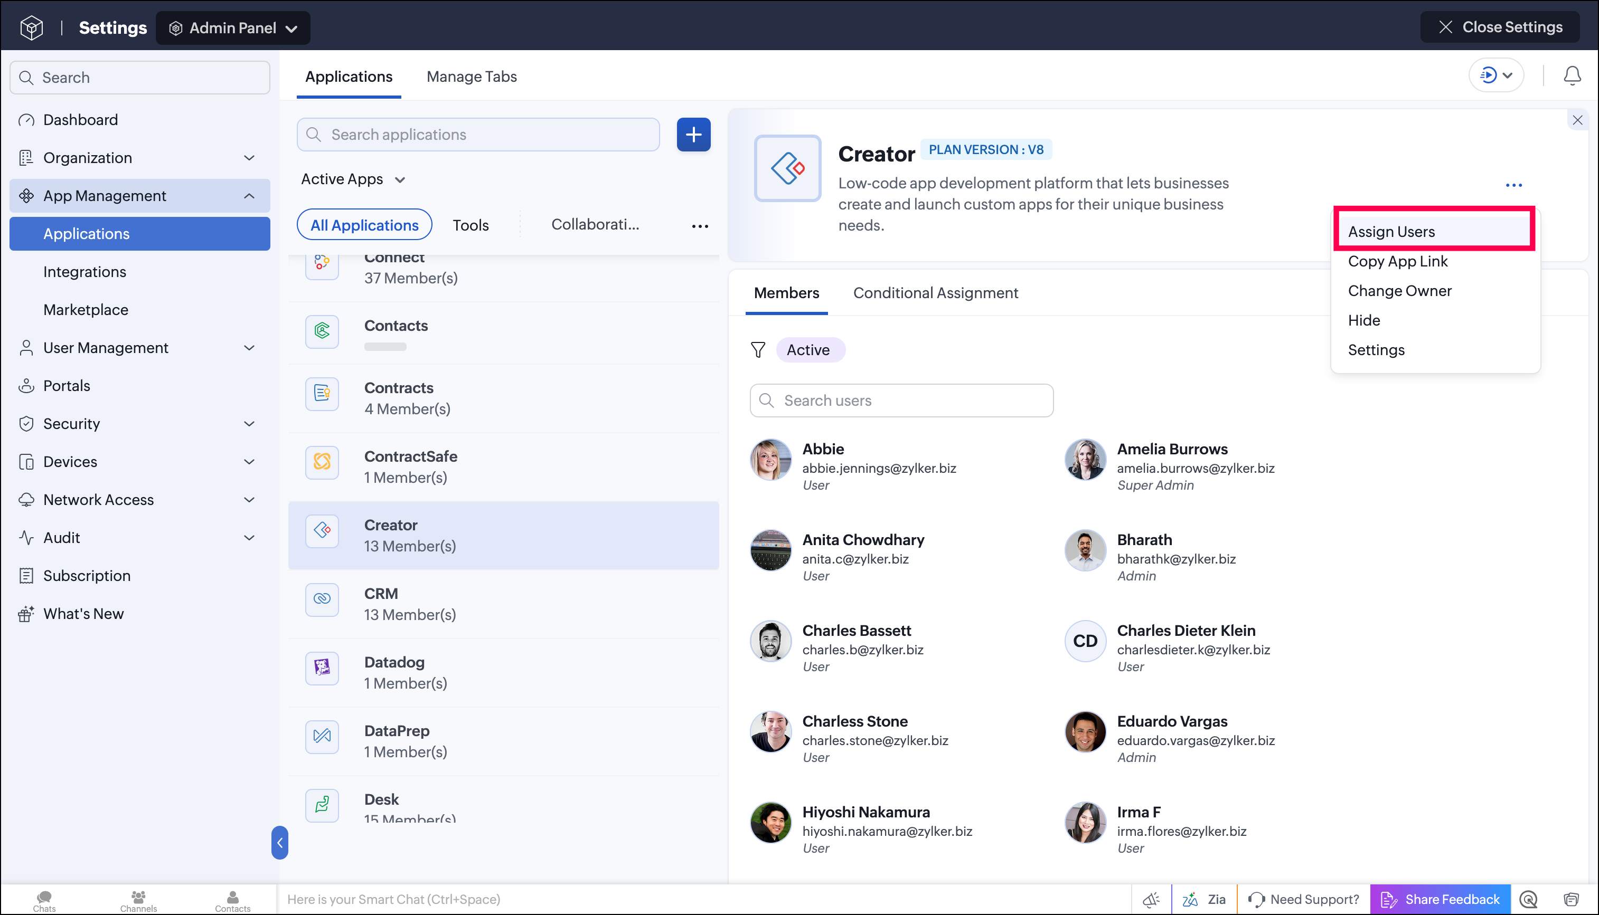Close the Creator details panel
1599x915 pixels.
coord(1577,120)
